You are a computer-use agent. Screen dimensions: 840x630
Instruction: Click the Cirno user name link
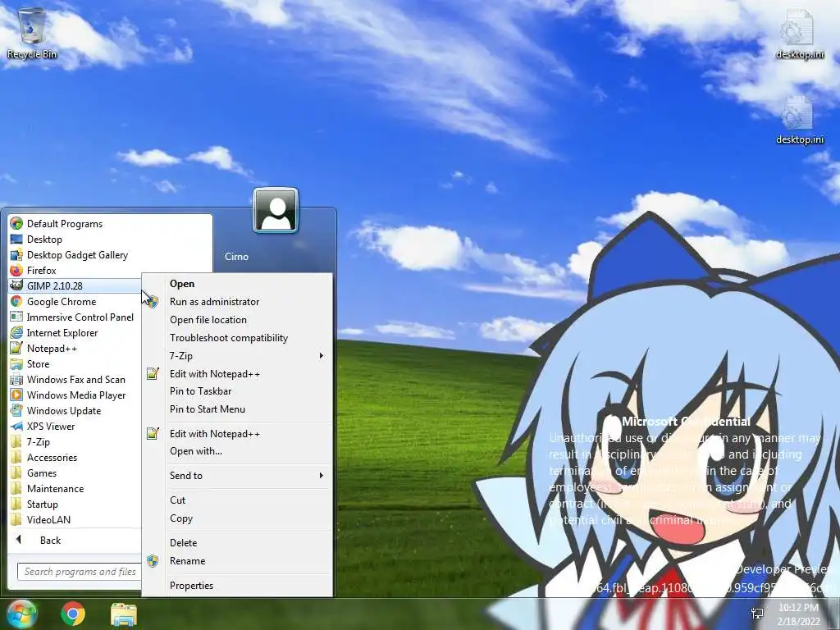[x=236, y=257]
